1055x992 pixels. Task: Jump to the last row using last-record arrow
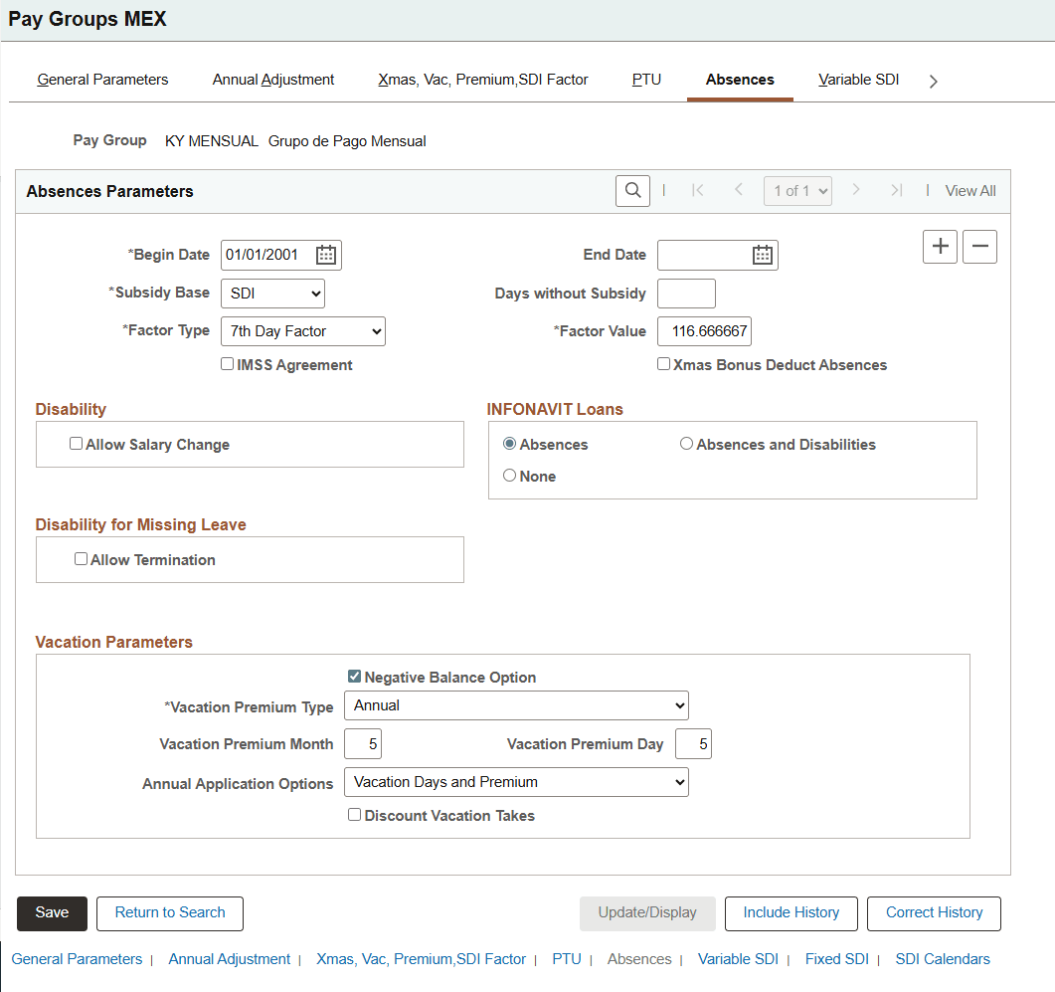[x=898, y=190]
